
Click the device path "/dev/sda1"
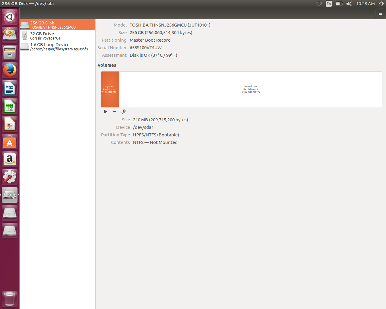(144, 127)
